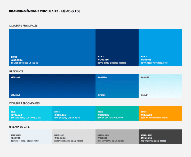This screenshot has height=157, width=191.
Task: Click the hex code '#00b9ab'
Action: 103,115
